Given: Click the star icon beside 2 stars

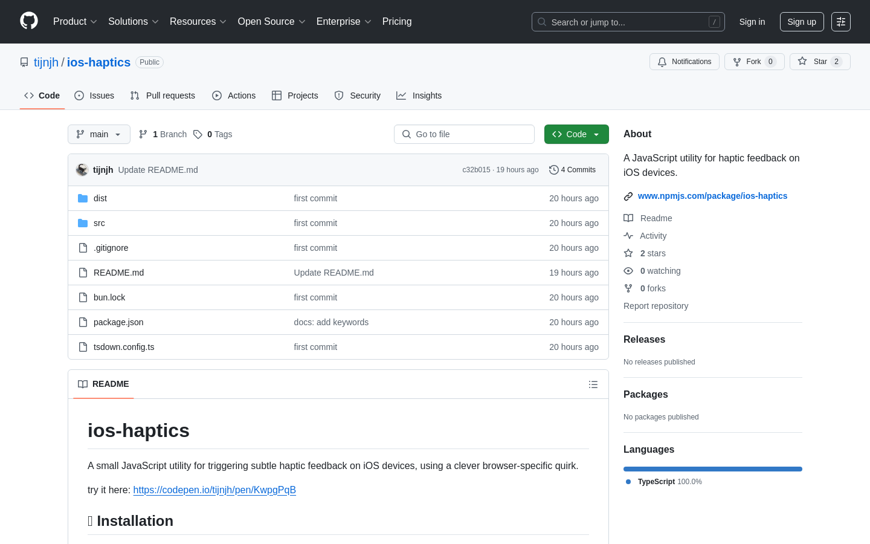Looking at the screenshot, I should (x=628, y=253).
